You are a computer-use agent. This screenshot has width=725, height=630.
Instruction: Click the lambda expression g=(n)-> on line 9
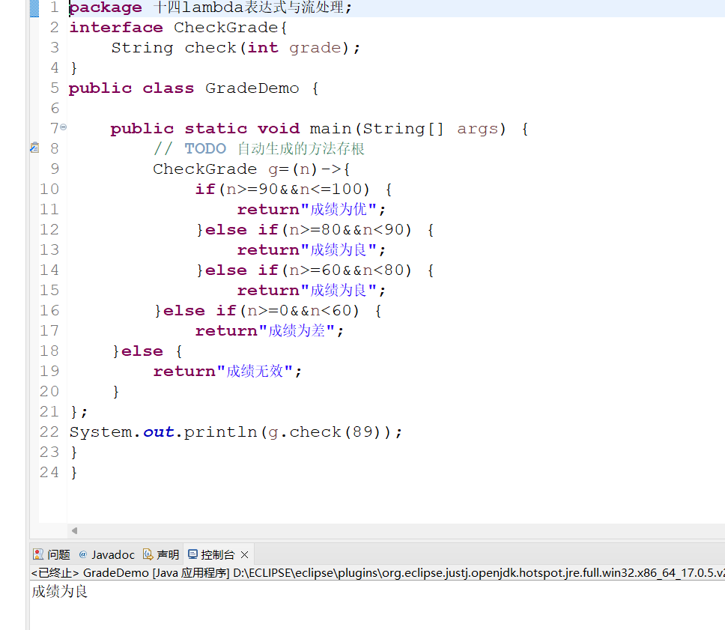(305, 169)
